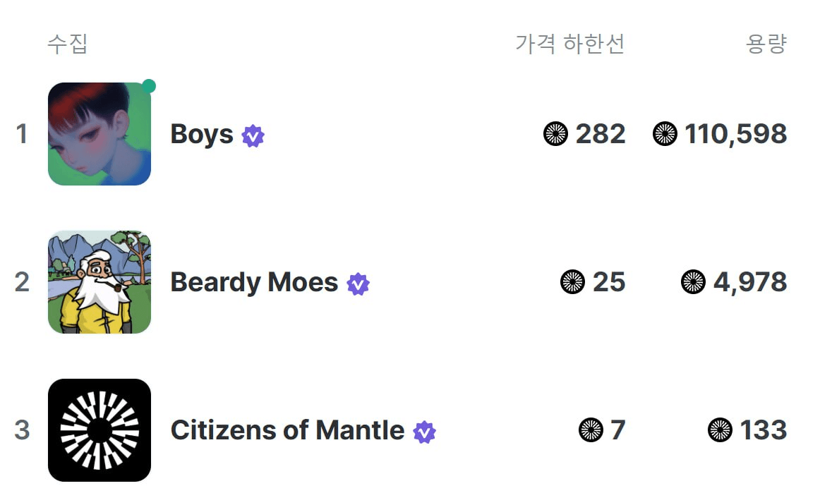Open the Citizens of Mantle name link
This screenshot has width=832, height=493.
click(x=288, y=430)
